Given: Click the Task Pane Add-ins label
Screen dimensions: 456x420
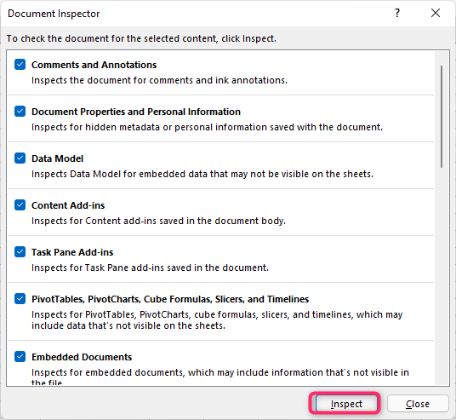Looking at the screenshot, I should point(72,252).
